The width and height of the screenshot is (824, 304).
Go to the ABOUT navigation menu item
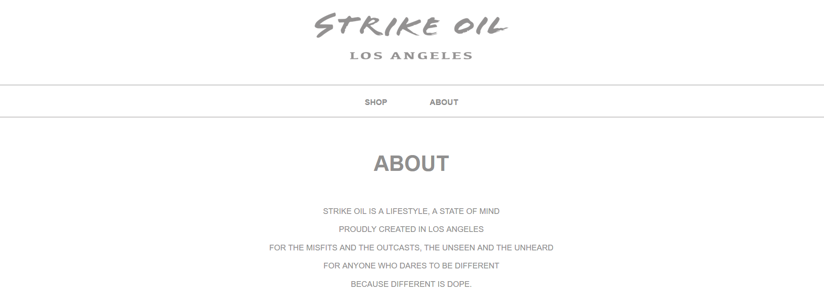coord(444,102)
